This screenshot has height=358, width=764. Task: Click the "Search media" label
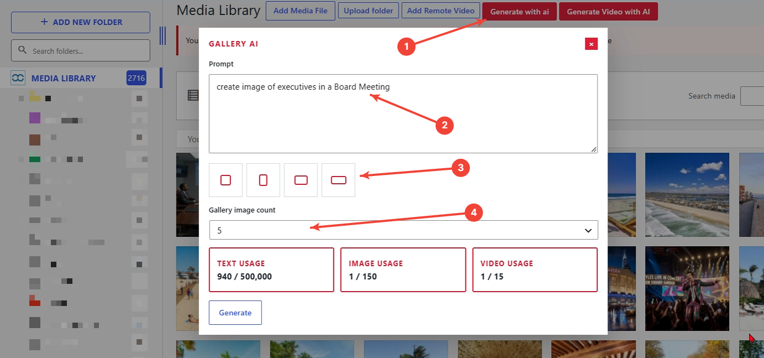711,96
